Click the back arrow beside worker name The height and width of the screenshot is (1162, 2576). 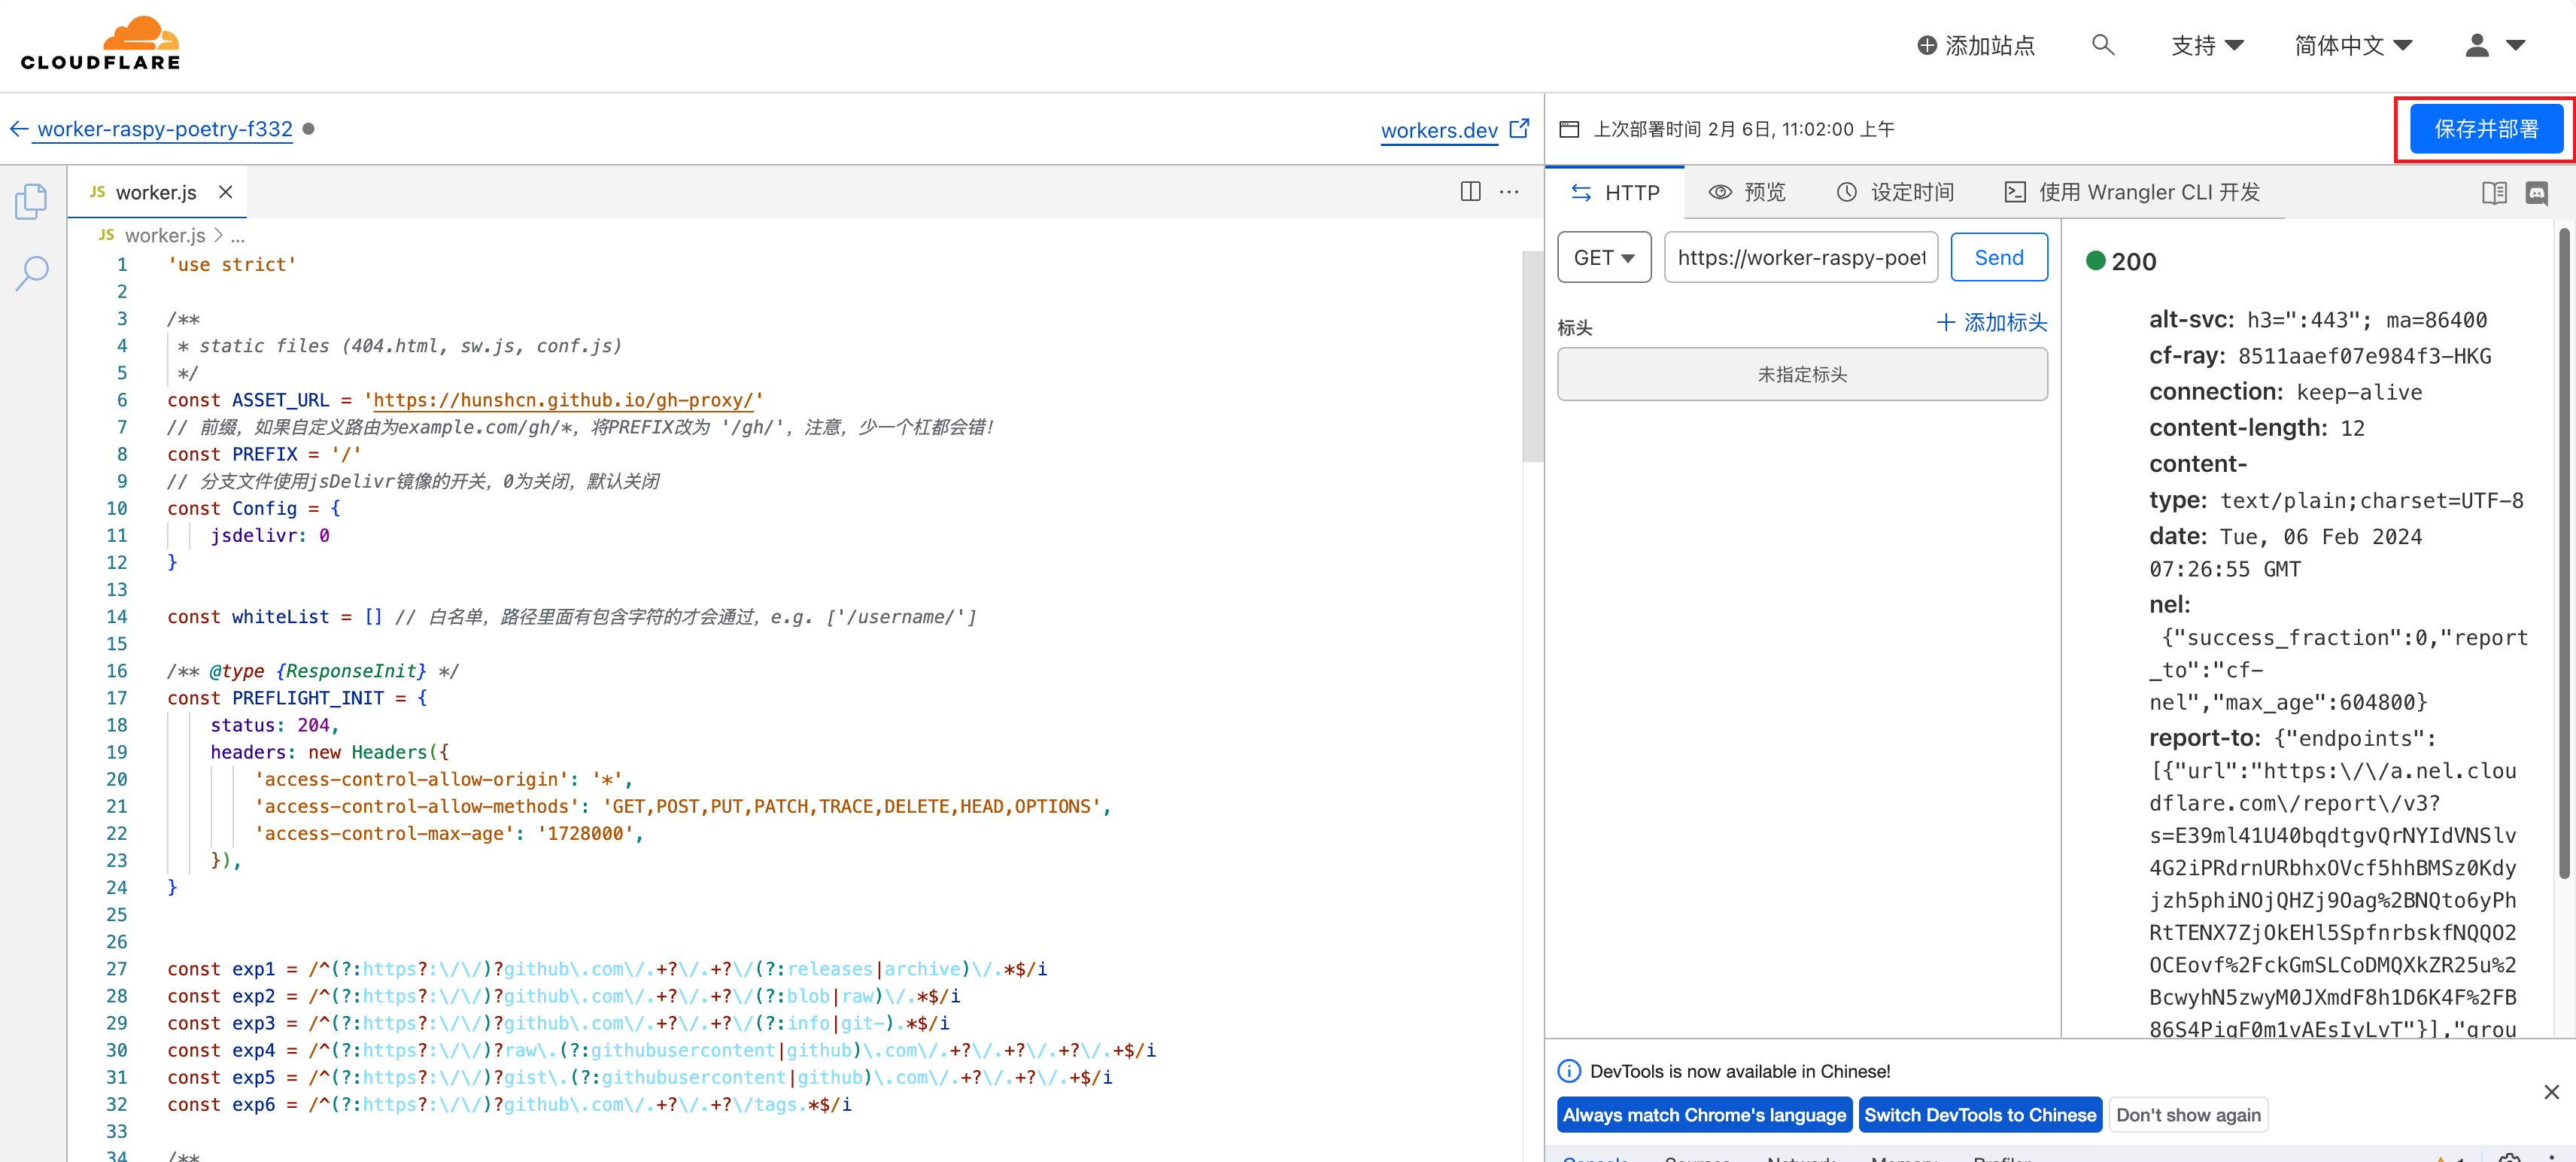18,129
